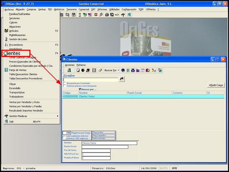Choose 'Familias/Subfamilias' menu entry

pyautogui.click(x=32, y=14)
